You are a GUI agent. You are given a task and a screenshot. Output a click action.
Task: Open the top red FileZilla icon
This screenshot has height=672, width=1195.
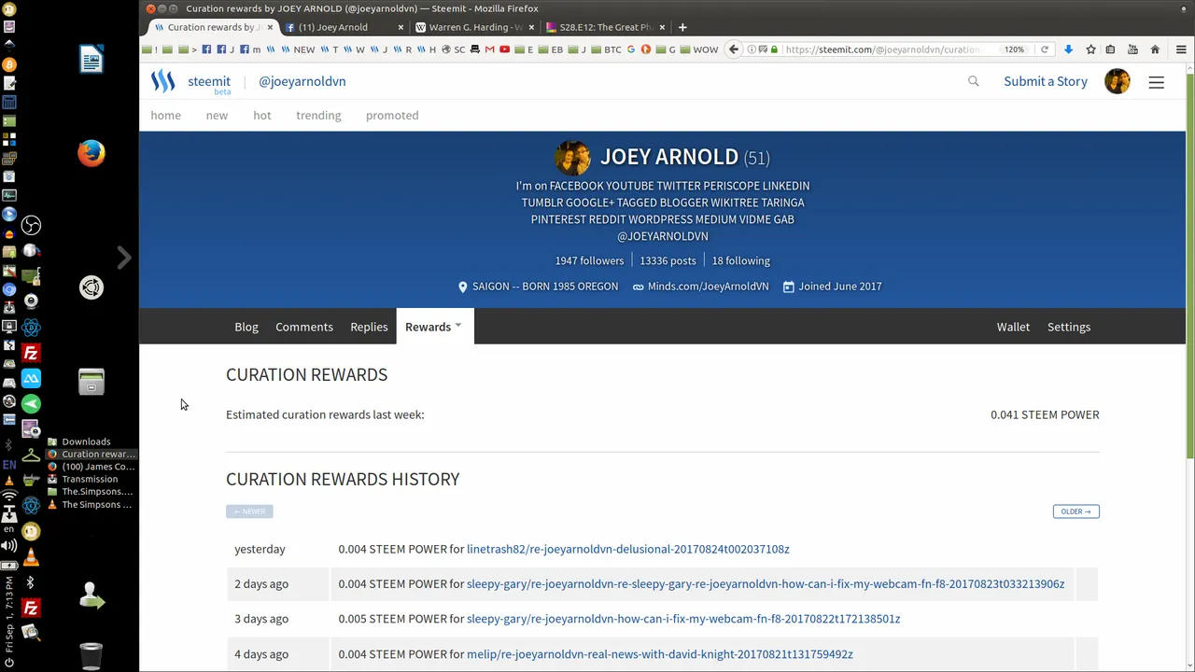tap(31, 354)
